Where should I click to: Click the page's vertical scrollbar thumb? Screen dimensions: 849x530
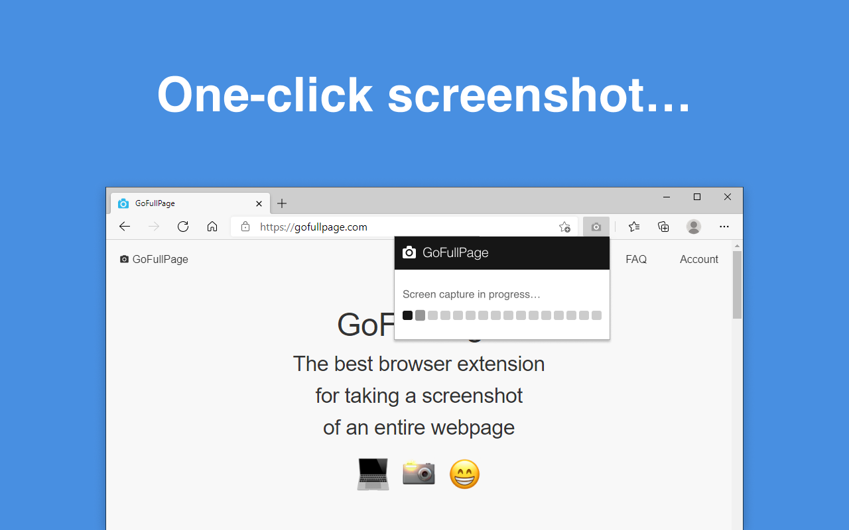tap(737, 285)
